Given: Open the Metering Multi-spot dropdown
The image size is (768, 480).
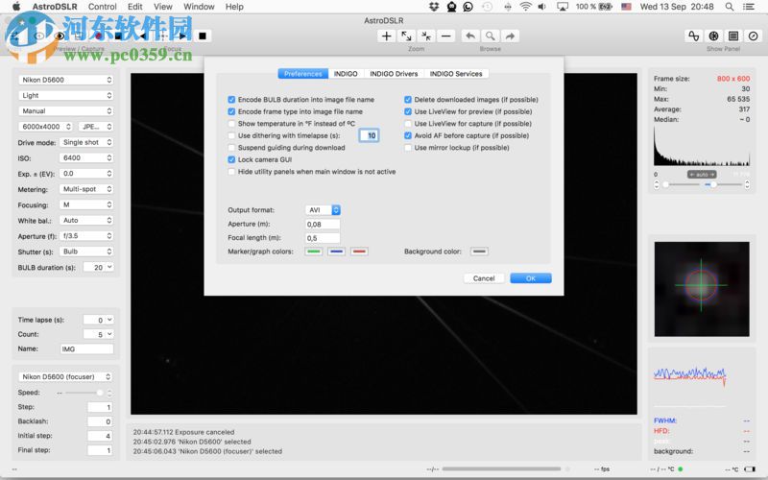Looking at the screenshot, I should (x=86, y=189).
